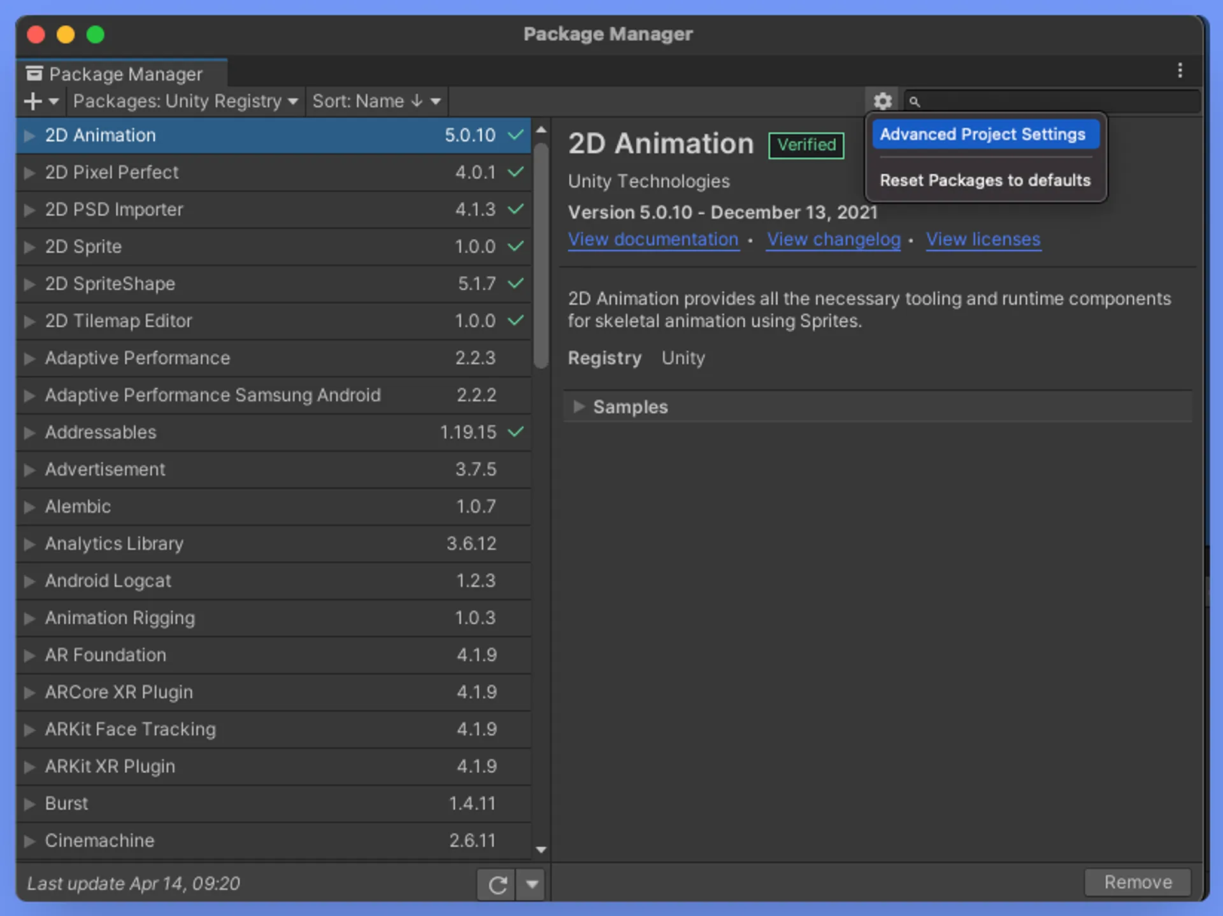Image resolution: width=1223 pixels, height=916 pixels.
Task: Open Packages: Unity Registry dropdown
Action: 185,101
